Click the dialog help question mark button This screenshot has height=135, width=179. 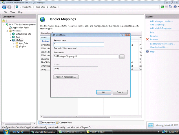pyautogui.click(x=122, y=35)
